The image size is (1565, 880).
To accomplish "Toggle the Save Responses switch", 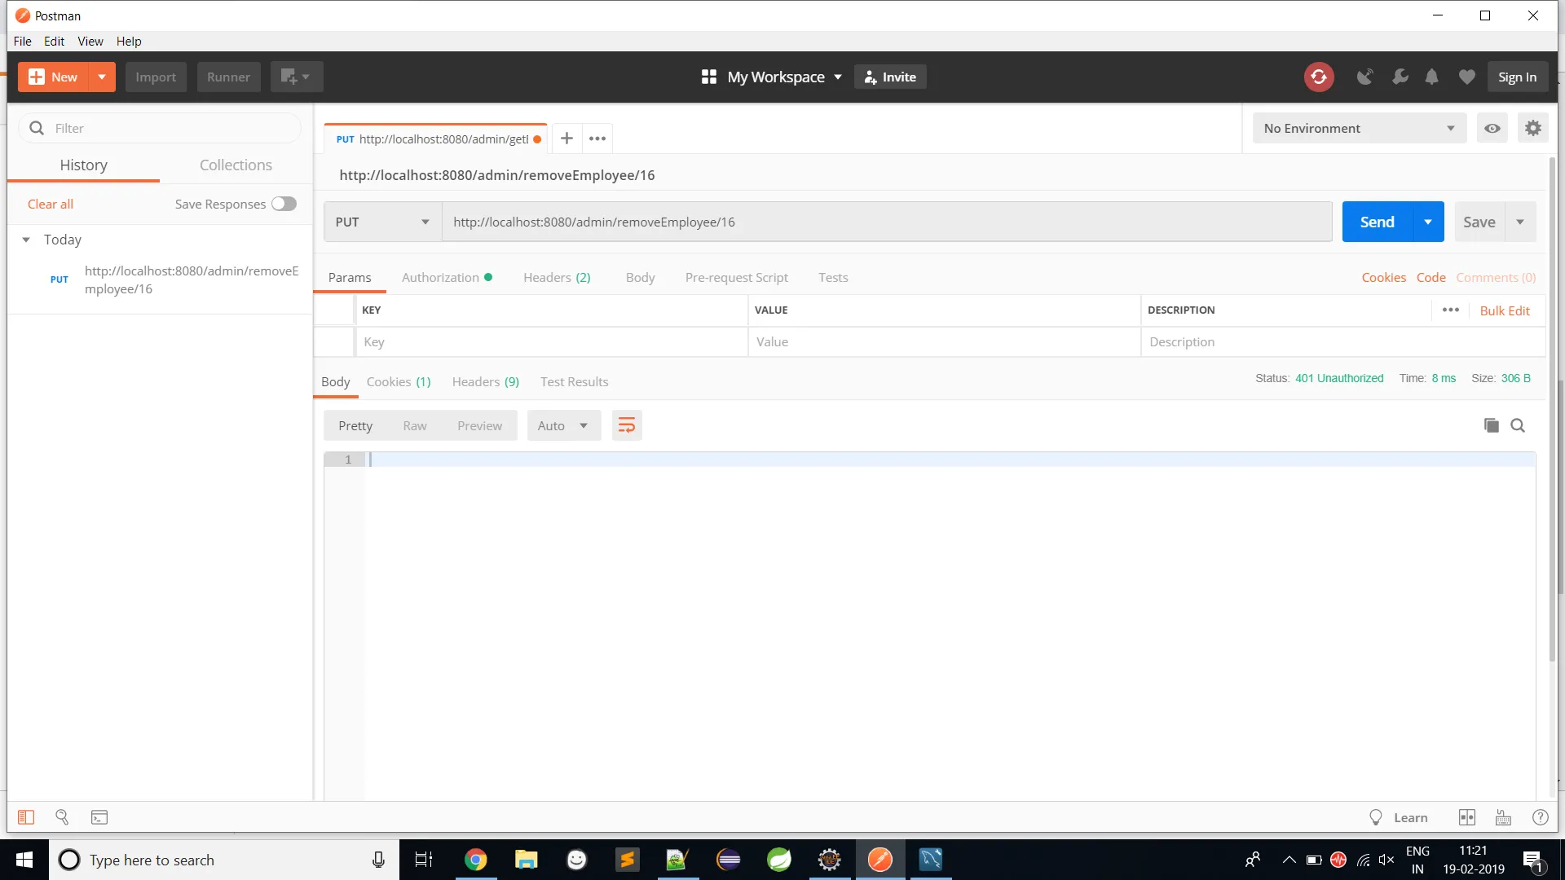I will tap(284, 204).
